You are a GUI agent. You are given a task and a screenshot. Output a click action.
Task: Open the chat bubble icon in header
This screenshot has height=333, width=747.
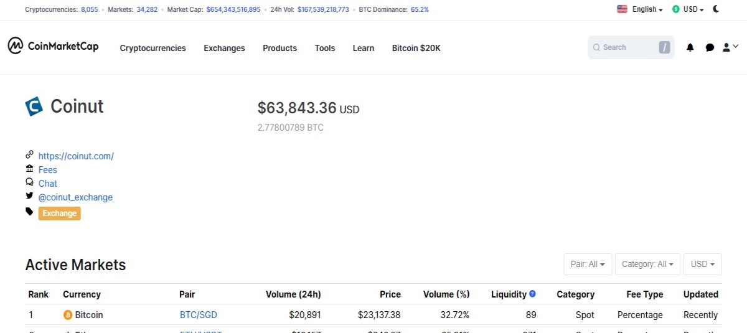[x=710, y=47]
